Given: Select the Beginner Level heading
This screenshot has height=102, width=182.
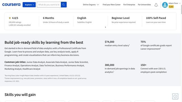Looking at the screenshot, I should coord(121,18).
